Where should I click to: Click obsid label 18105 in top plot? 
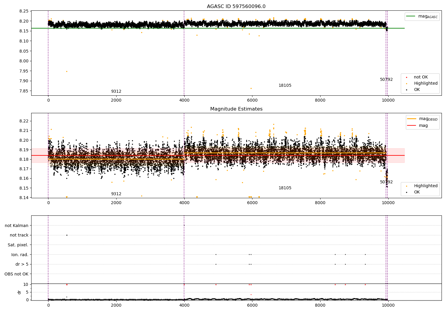(285, 86)
